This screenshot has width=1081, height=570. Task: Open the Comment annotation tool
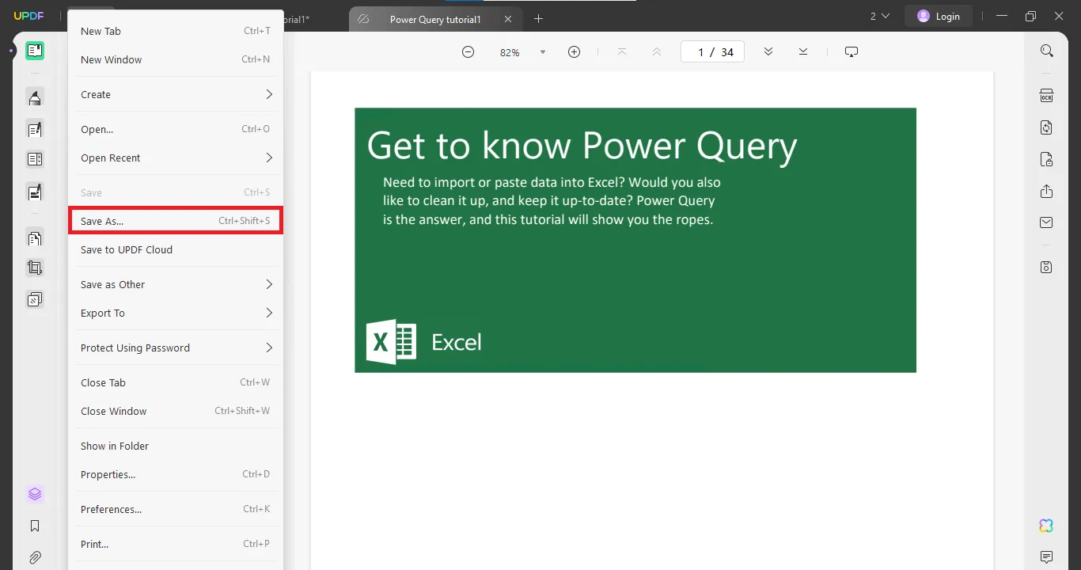pyautogui.click(x=35, y=97)
